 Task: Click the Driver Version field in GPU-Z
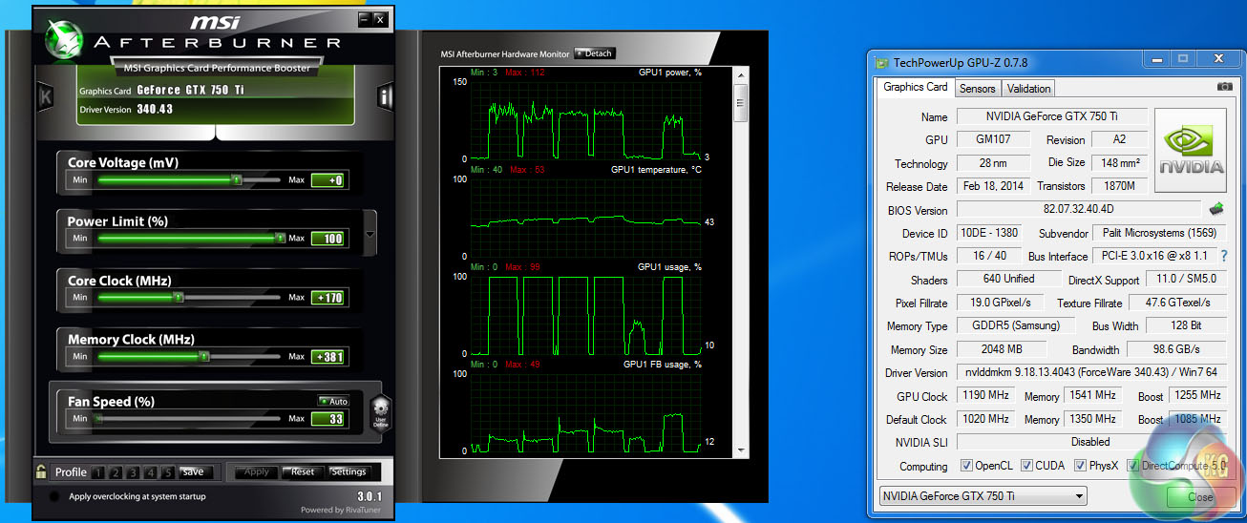[1091, 372]
